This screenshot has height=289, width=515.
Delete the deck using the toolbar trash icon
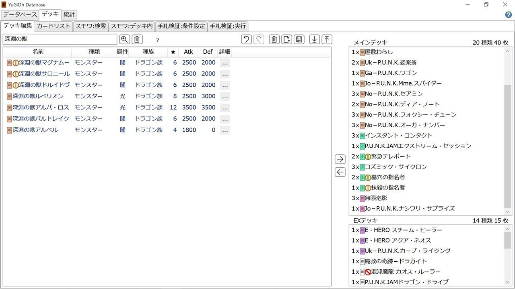(x=274, y=39)
